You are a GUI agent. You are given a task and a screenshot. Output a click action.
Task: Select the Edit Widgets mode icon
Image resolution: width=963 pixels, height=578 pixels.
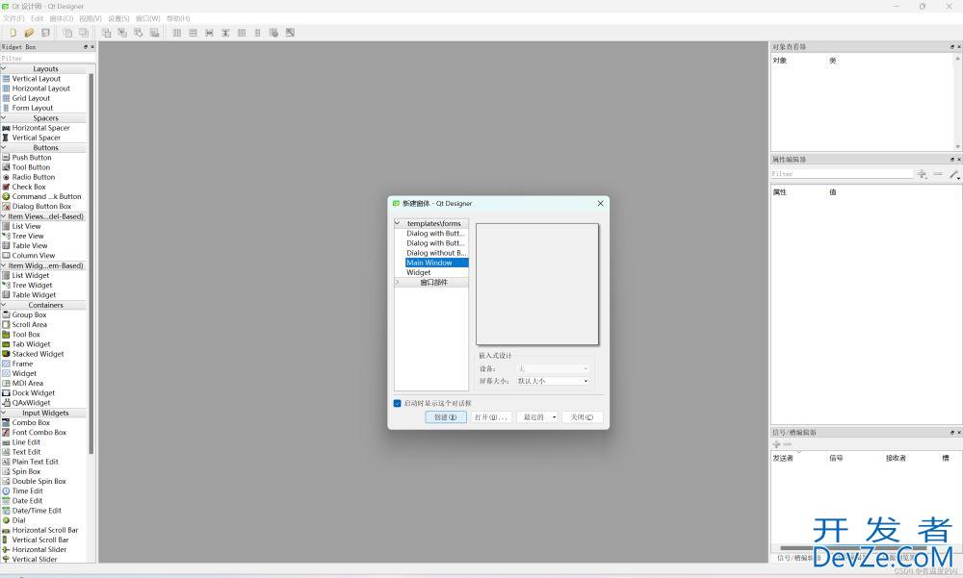pos(106,33)
